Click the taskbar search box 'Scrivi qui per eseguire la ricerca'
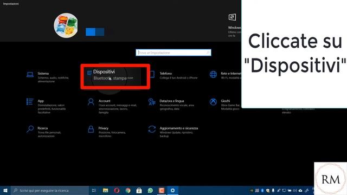The height and width of the screenshot is (195, 347). pyautogui.click(x=50, y=190)
